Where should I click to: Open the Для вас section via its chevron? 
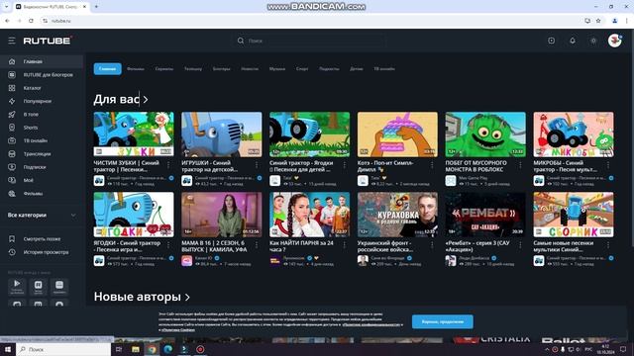click(x=146, y=99)
